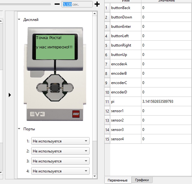Screen dimensions: 192x184
Task: Click the EV3 display green screen
Action: click(55, 47)
